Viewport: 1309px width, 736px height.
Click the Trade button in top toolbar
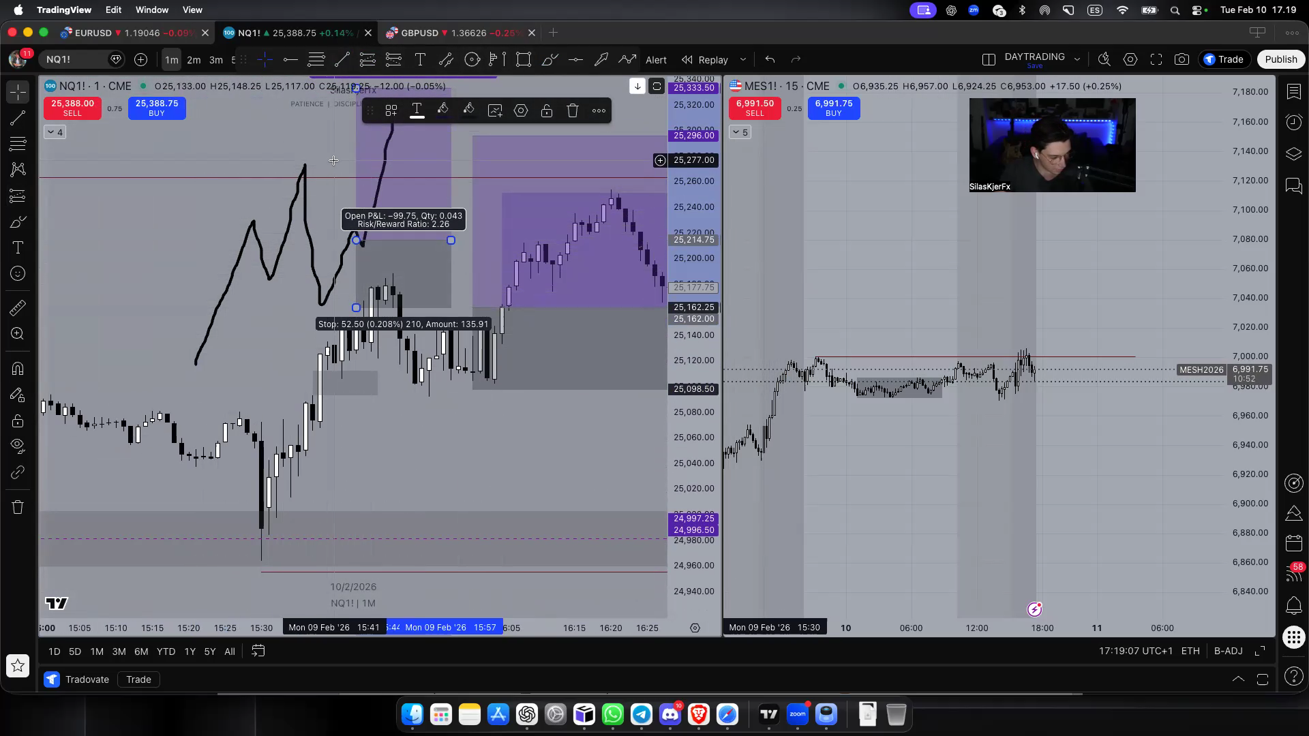[x=1224, y=59]
